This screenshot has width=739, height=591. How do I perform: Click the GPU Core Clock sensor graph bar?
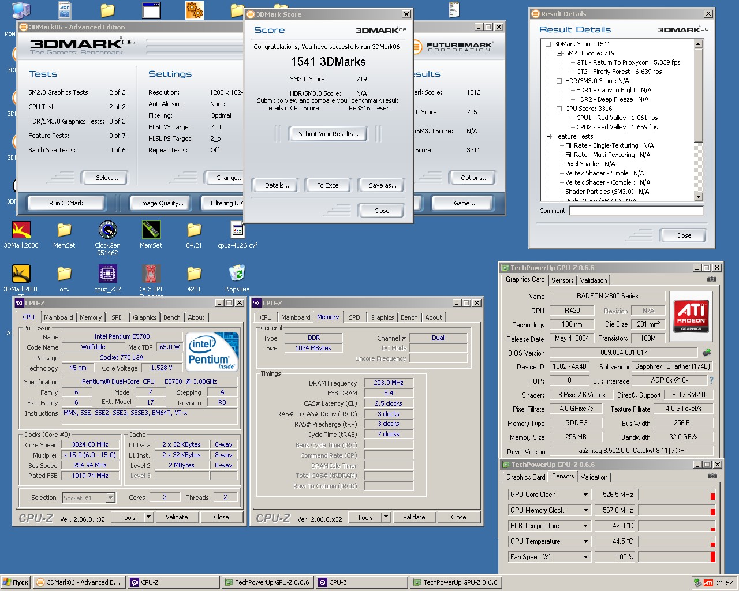pos(677,495)
